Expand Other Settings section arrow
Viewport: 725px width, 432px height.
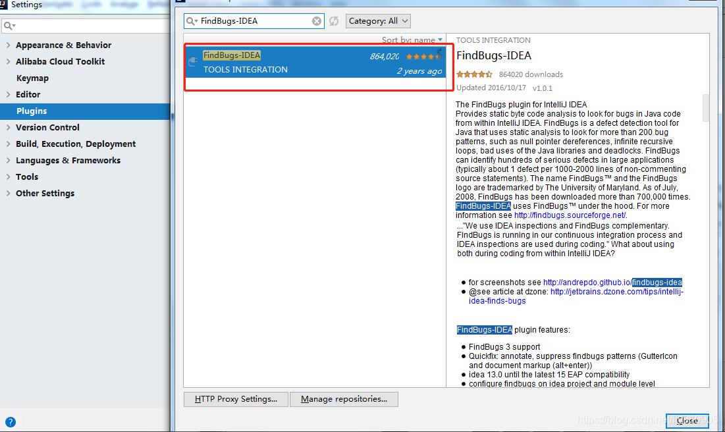tap(9, 194)
